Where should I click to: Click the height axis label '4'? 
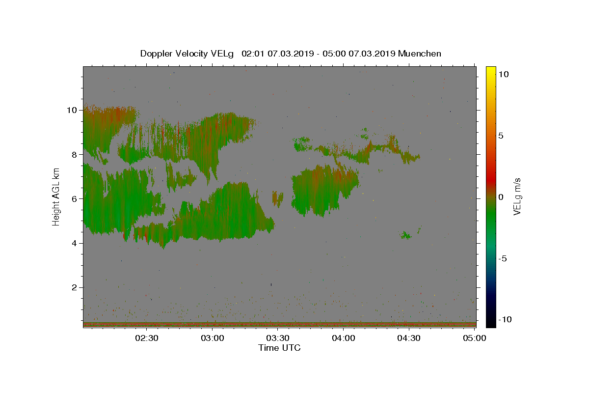[76, 243]
